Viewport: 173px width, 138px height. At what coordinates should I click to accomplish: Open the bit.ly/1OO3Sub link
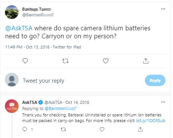[151, 121]
